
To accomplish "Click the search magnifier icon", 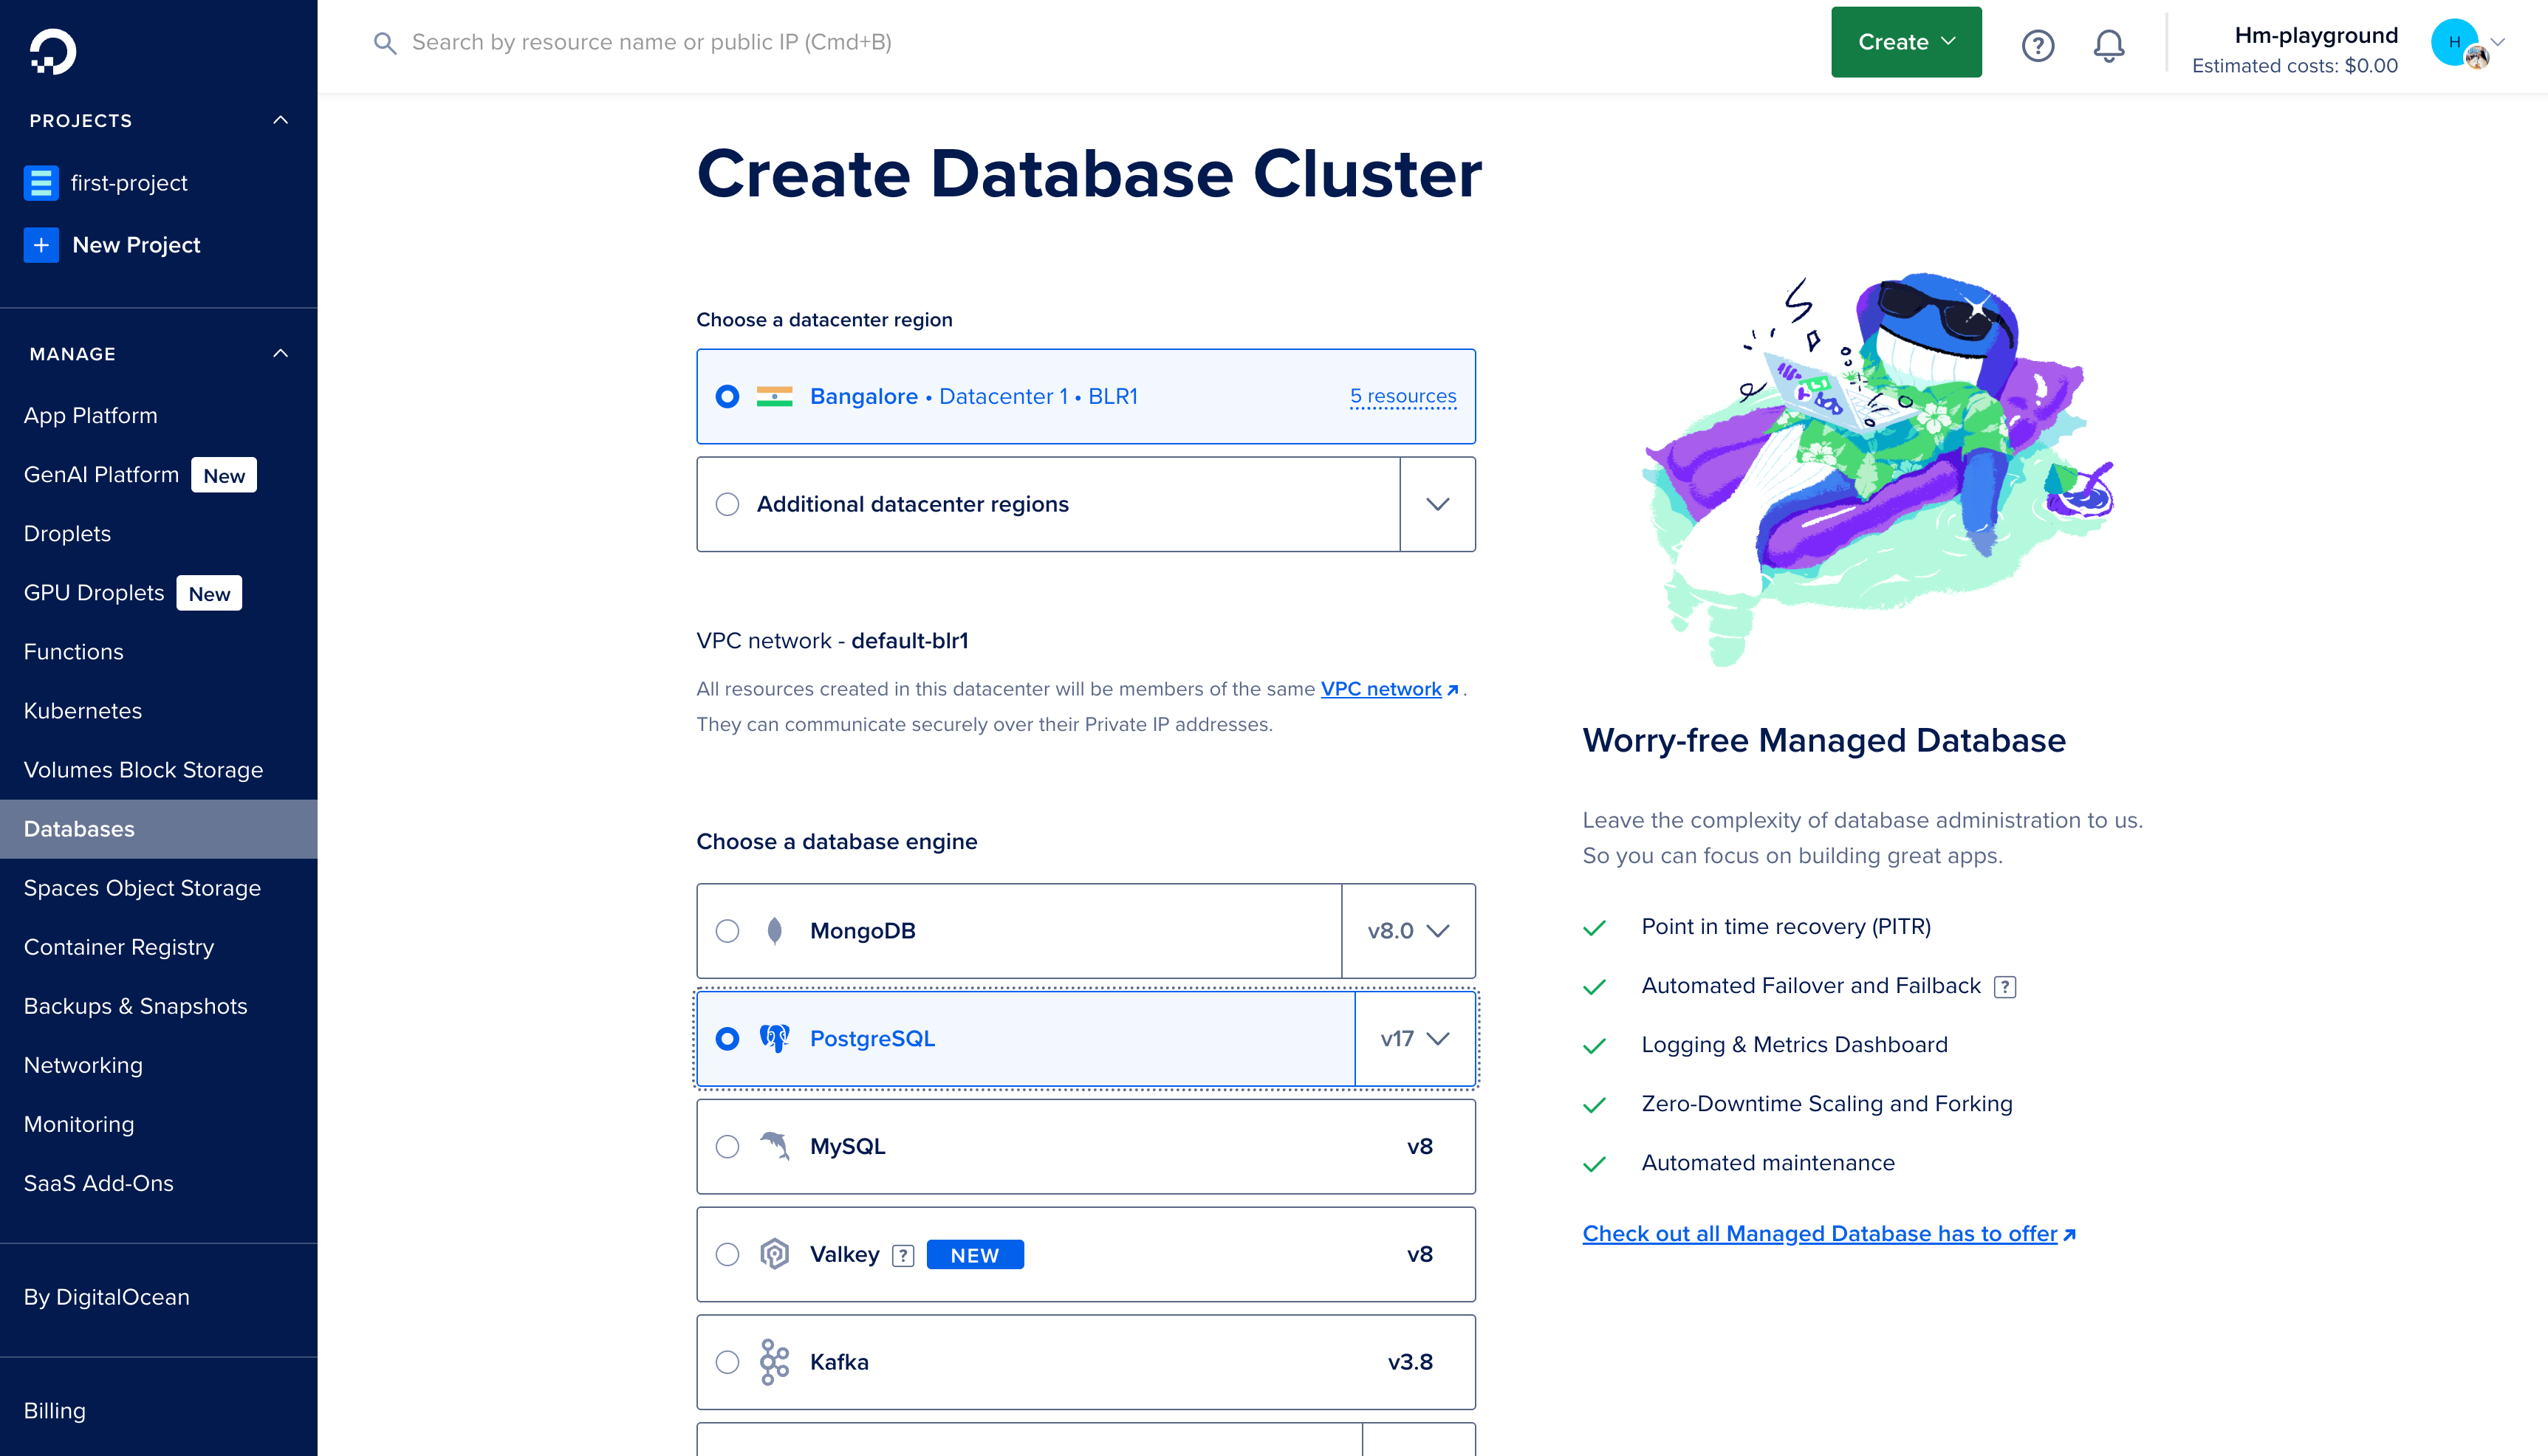I will (x=385, y=43).
